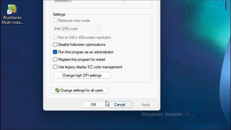Screen dimensions: 231x130
Task: Click the Cancel button
Action: pyautogui.click(x=120, y=104)
